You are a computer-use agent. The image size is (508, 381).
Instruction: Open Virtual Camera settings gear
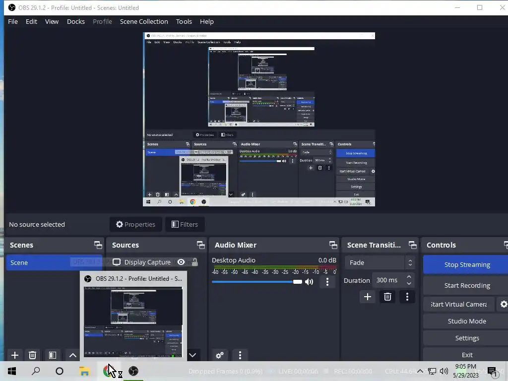[504, 304]
